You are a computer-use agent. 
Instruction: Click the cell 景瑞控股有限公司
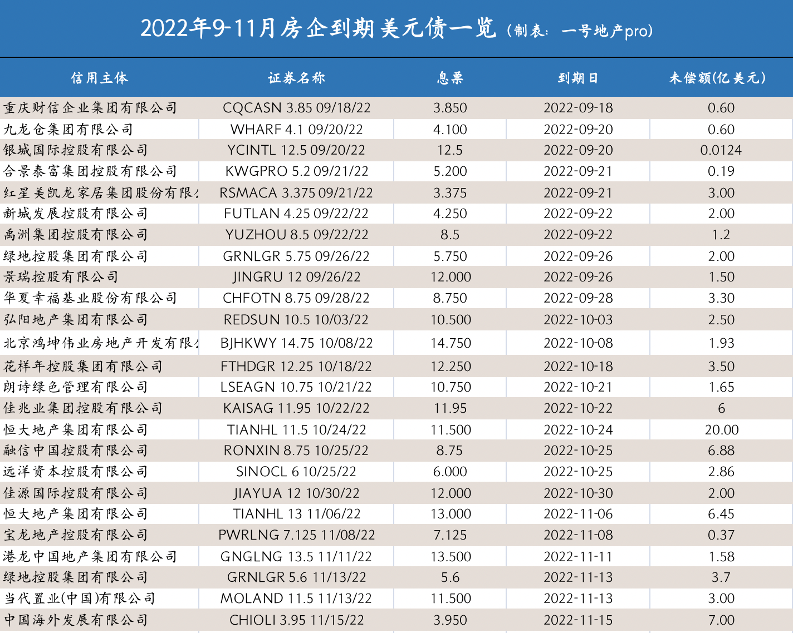click(61, 277)
